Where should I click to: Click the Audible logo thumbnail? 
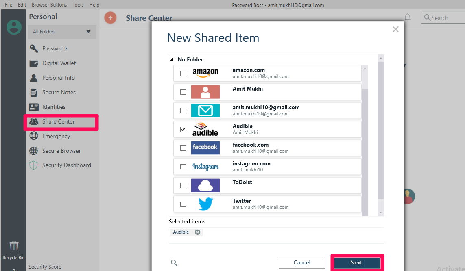[205, 129]
